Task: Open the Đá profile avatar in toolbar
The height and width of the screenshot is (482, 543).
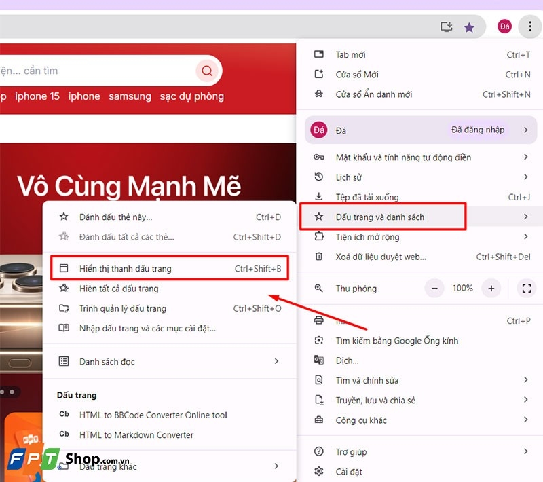Action: pyautogui.click(x=504, y=26)
